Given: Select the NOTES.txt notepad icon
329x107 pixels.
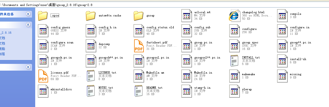Looking at the screenshot, I should [91, 91].
